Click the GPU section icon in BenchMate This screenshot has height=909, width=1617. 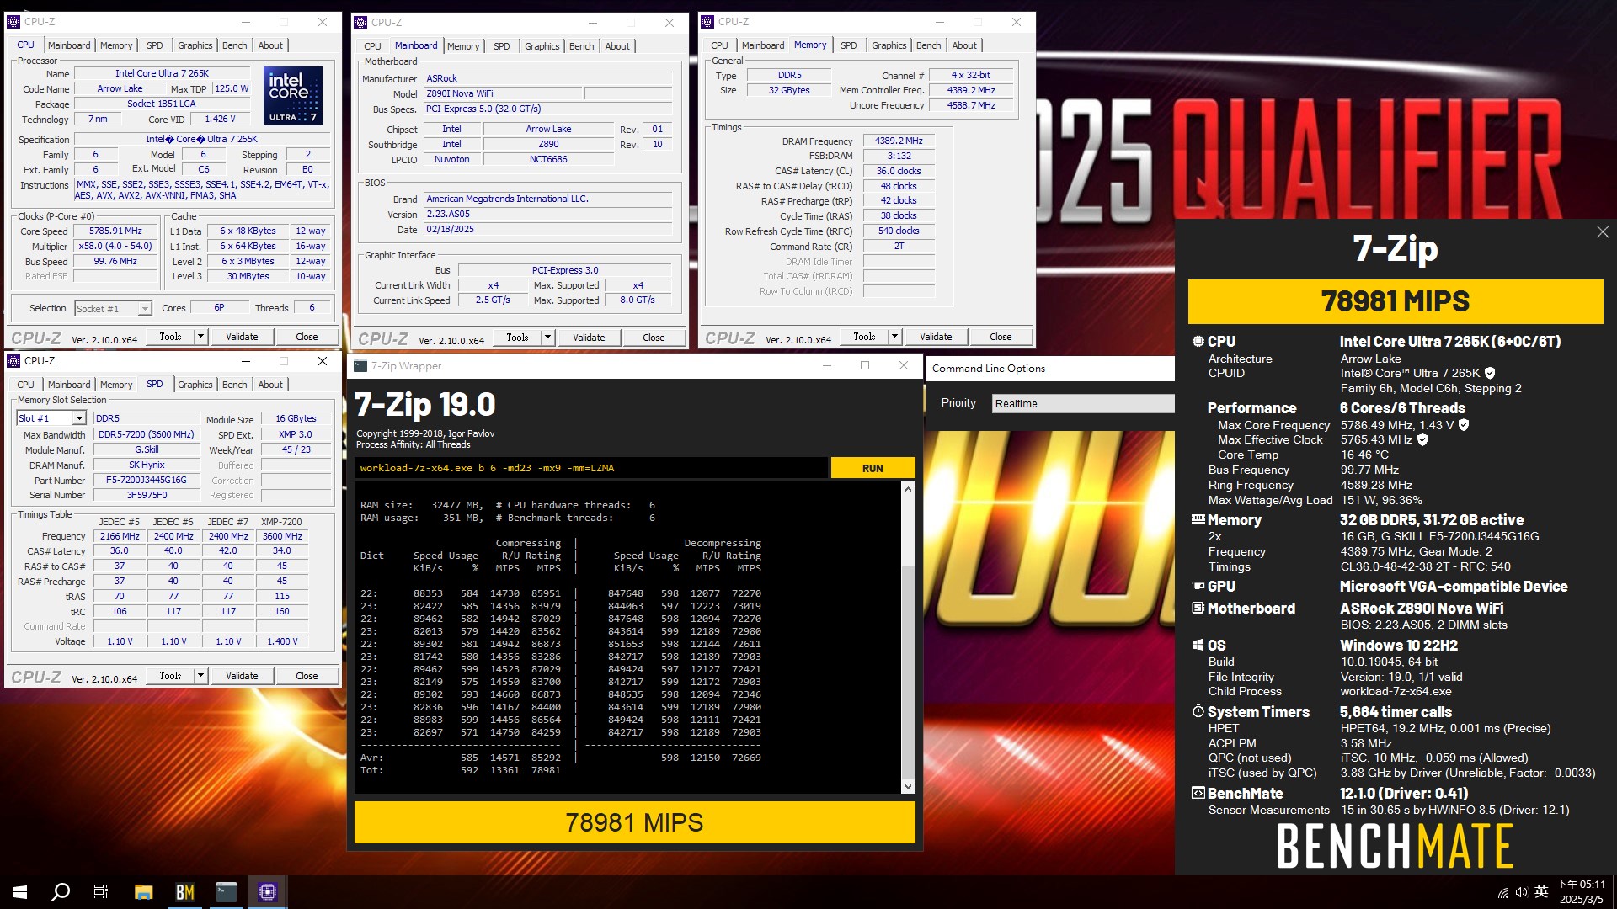1198,587
